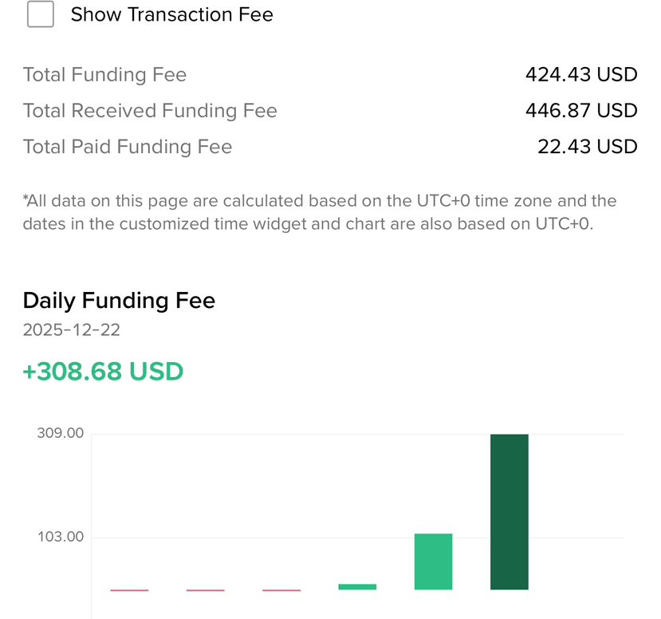Select the second red bar in chart

pos(205,590)
